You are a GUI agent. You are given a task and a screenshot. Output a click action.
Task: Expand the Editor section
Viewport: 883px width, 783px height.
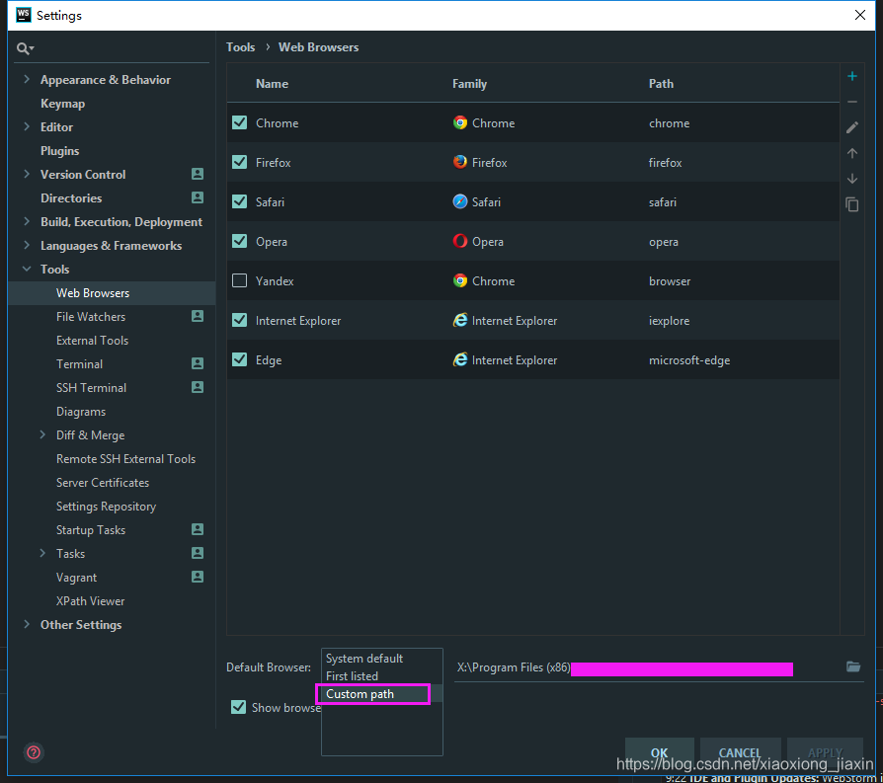pyautogui.click(x=27, y=126)
